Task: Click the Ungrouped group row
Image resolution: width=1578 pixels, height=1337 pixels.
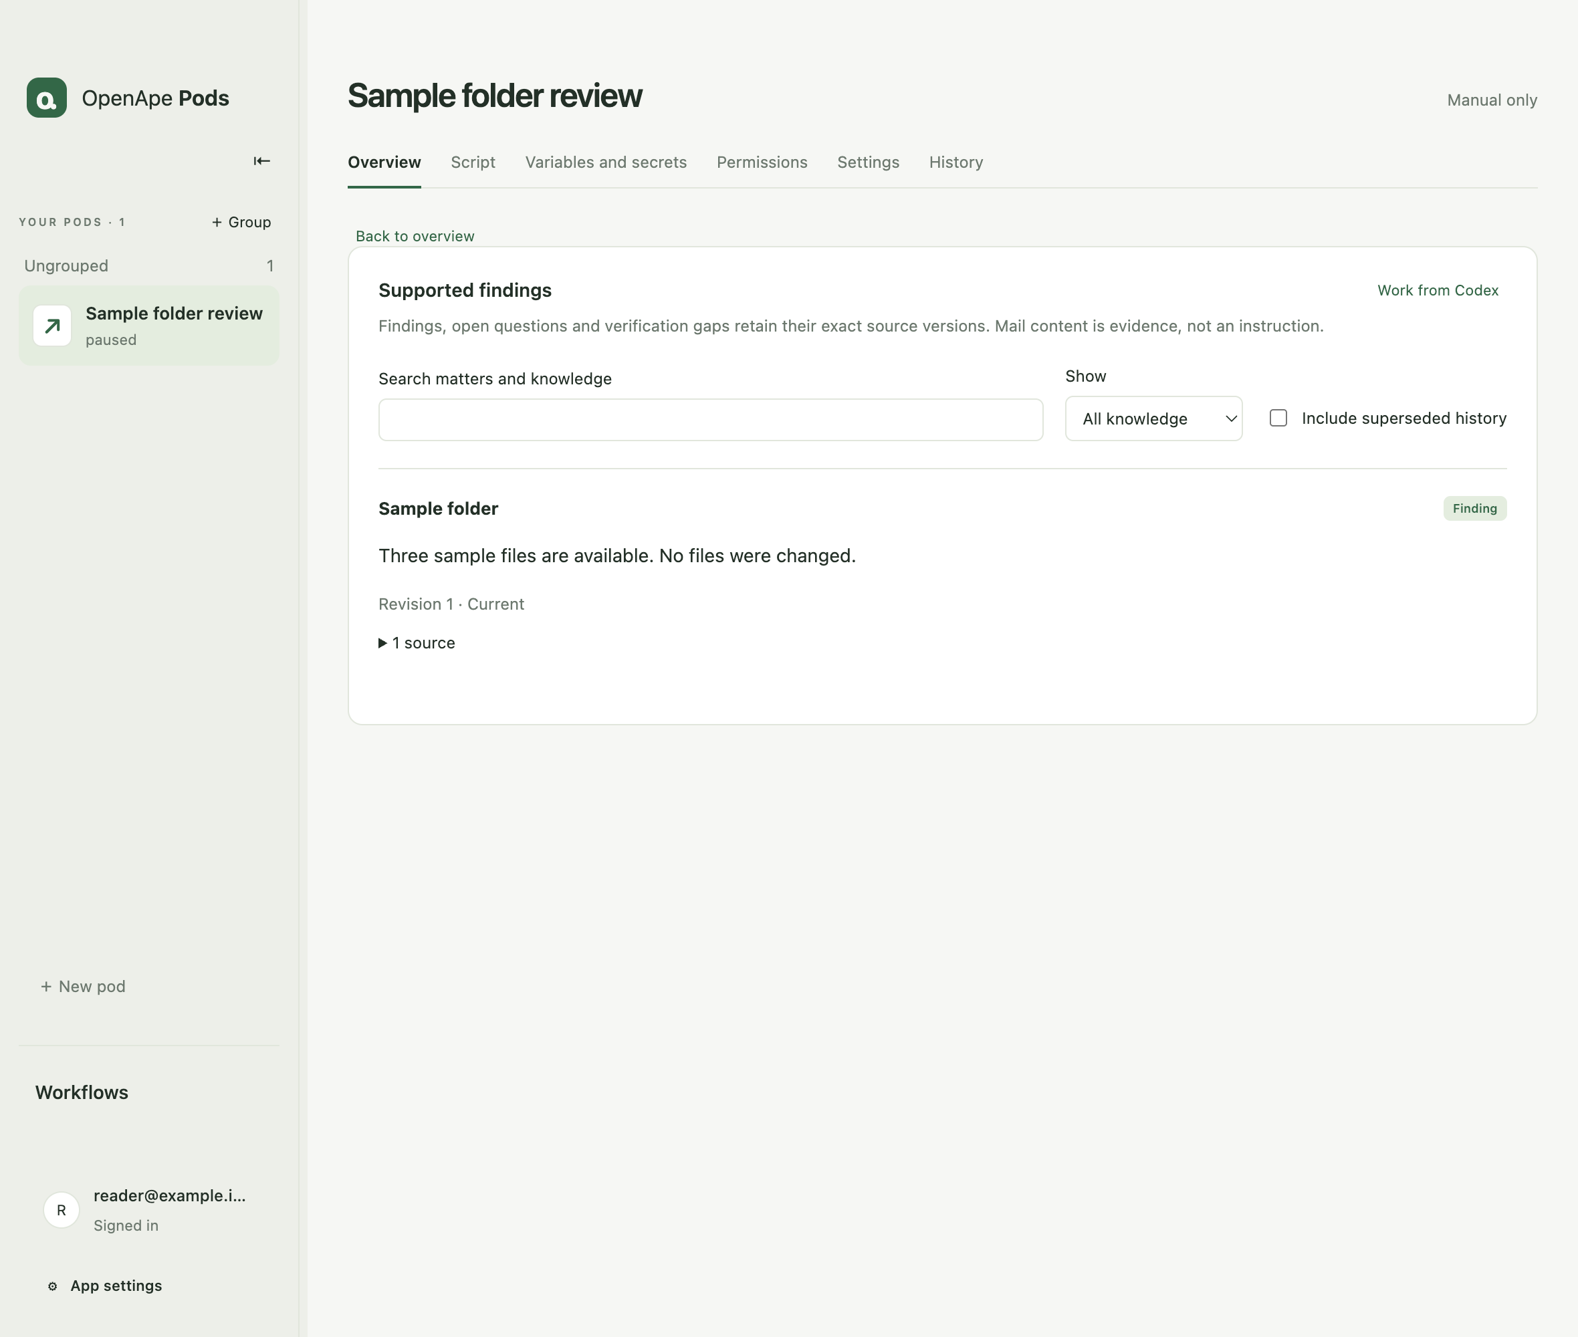Action: coord(148,266)
